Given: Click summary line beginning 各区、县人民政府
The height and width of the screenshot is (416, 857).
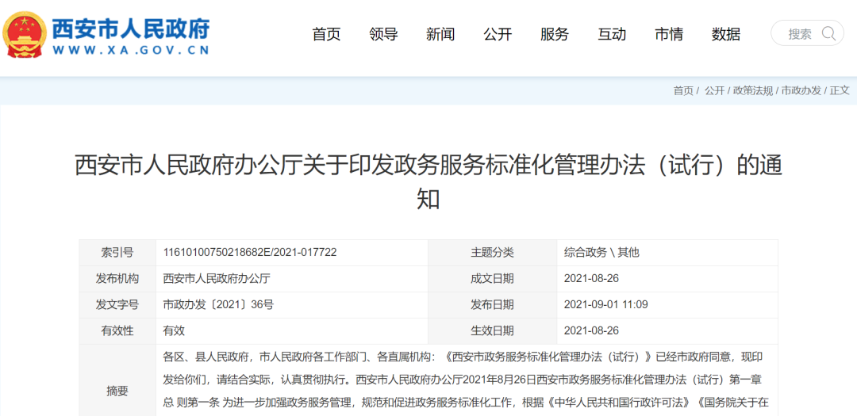Looking at the screenshot, I should click(x=463, y=357).
